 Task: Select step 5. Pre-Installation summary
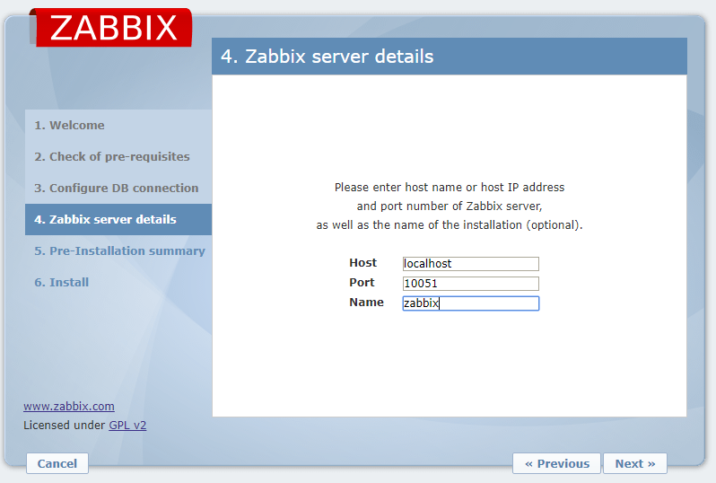pyautogui.click(x=119, y=250)
